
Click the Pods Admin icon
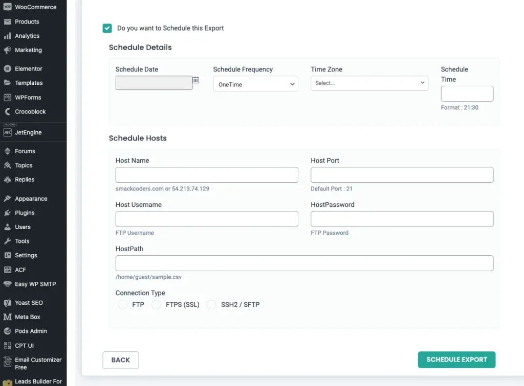pos(9,331)
